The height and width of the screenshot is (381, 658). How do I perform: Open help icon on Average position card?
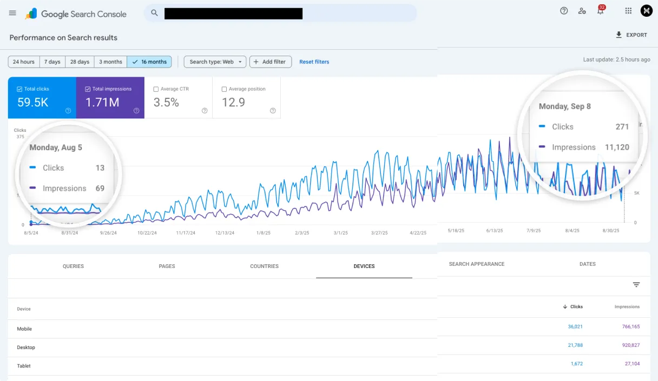(273, 111)
